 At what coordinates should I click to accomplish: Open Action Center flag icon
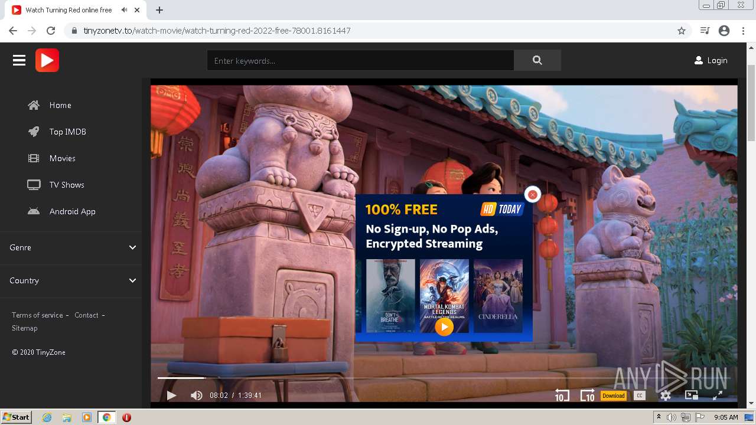(x=700, y=417)
